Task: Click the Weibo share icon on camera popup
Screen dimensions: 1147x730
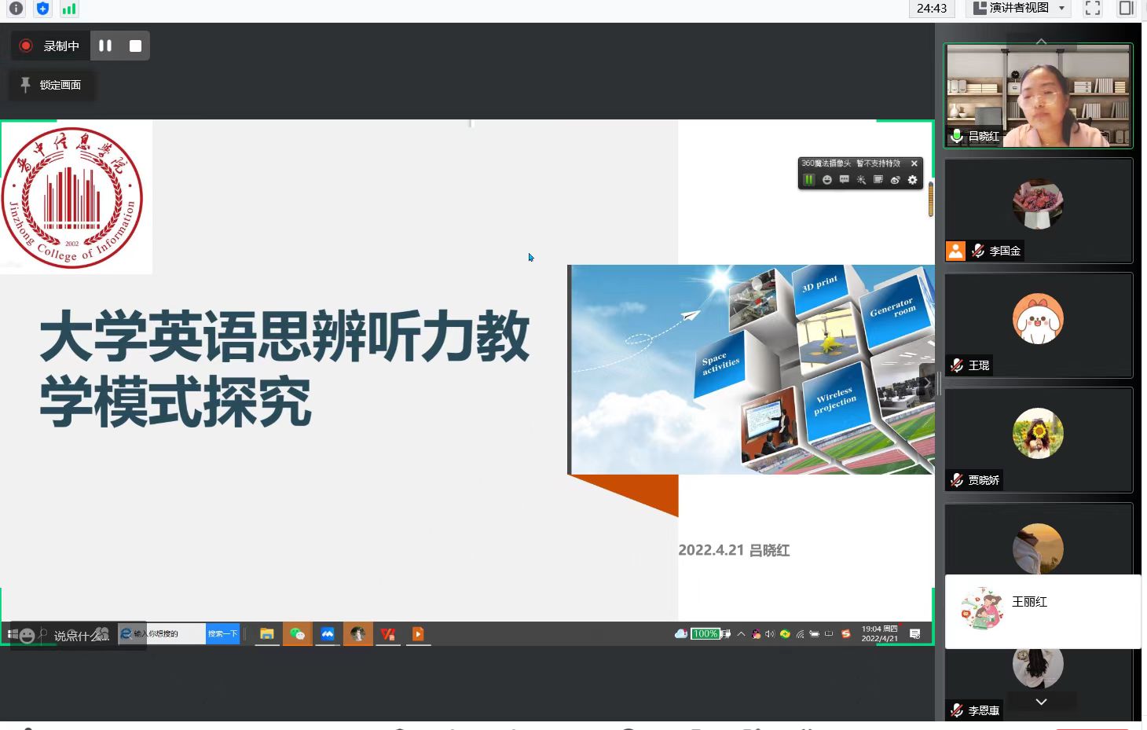Action: pyautogui.click(x=895, y=180)
